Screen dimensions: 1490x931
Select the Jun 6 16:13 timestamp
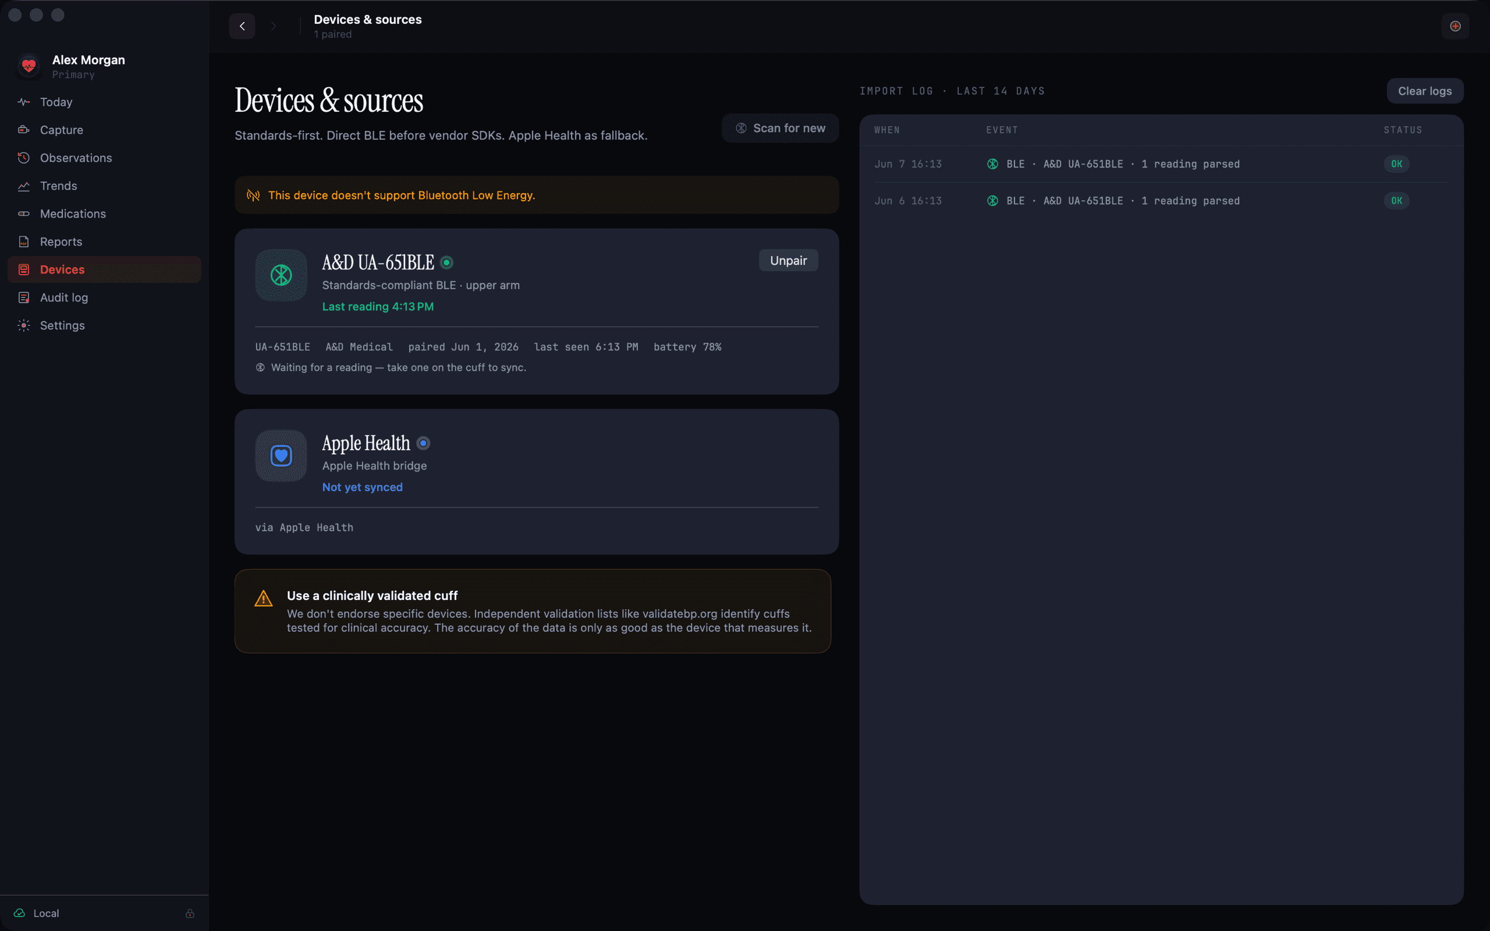(x=908, y=201)
